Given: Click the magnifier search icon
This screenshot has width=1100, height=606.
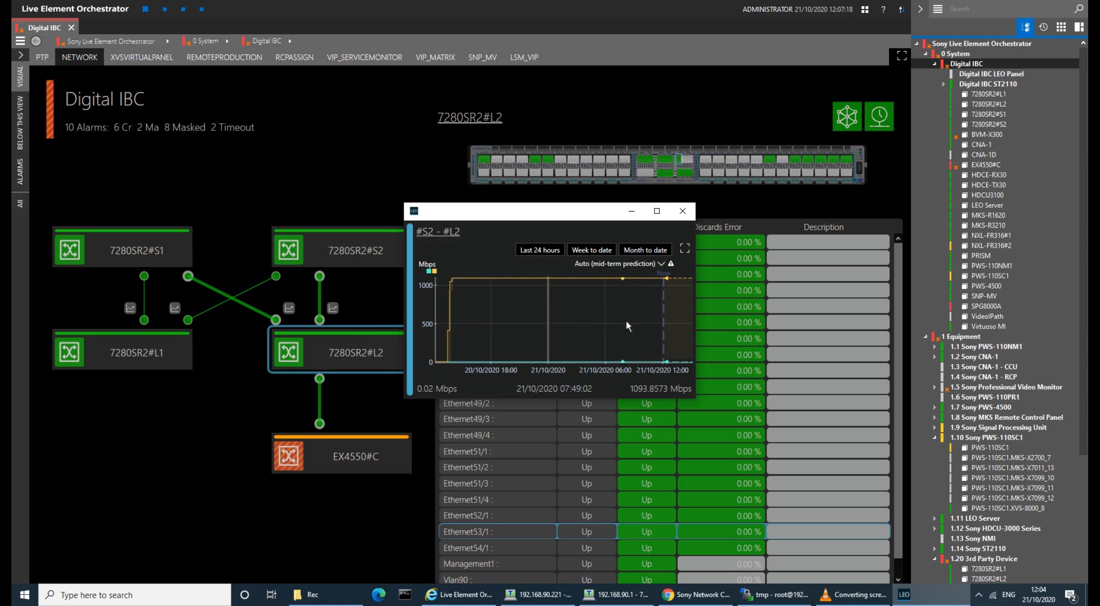Looking at the screenshot, I should [x=1079, y=9].
